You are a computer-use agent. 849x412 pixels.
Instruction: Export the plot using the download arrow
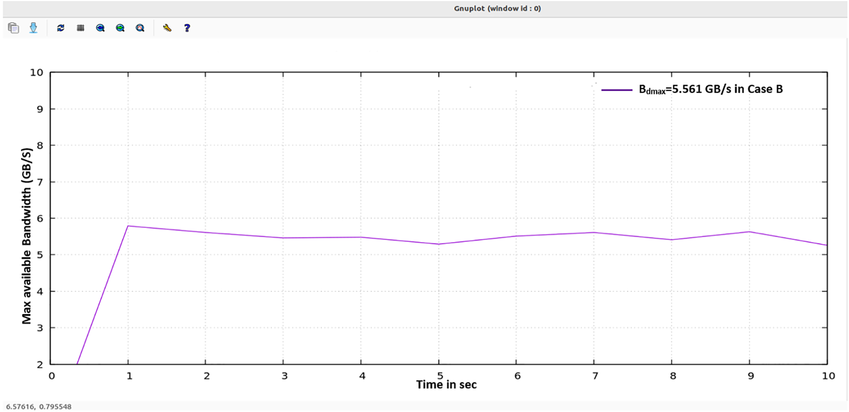(33, 28)
